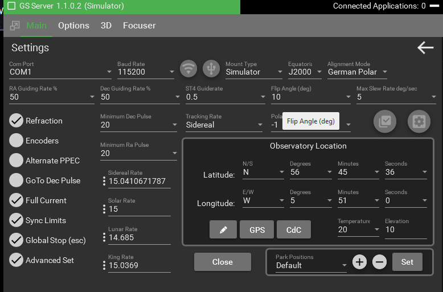Click the Close button
Screen dimensions: 443x292
pyautogui.click(x=222, y=262)
